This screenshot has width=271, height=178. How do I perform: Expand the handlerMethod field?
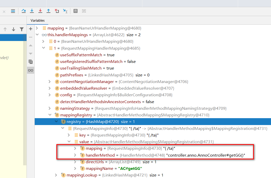coord(75,155)
